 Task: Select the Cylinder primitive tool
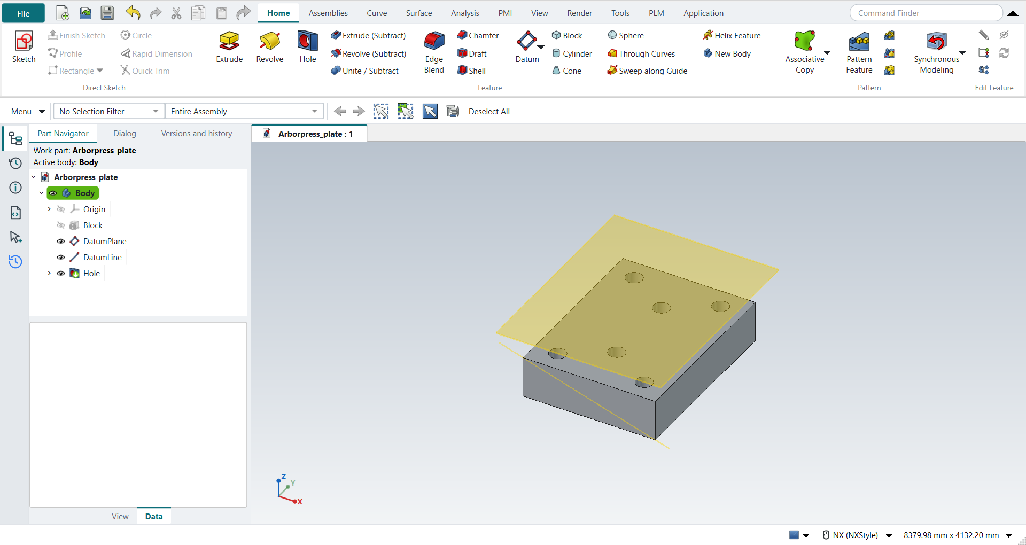(572, 53)
